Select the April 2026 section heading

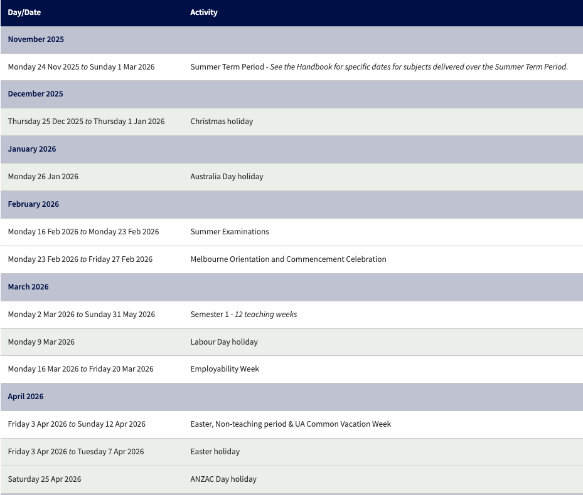(26, 397)
